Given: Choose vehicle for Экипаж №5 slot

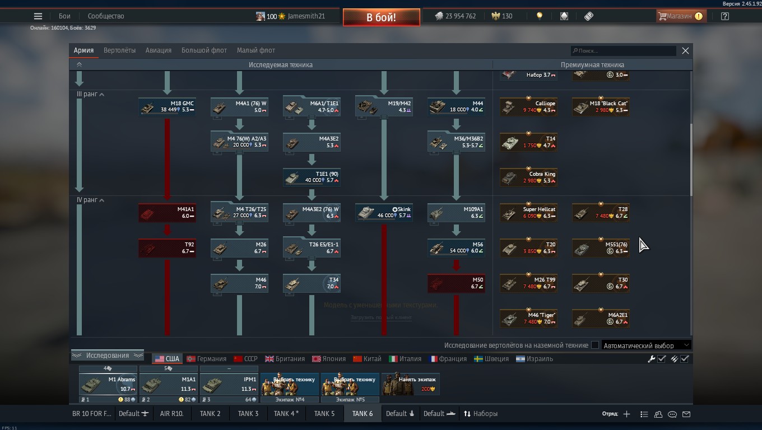Looking at the screenshot, I should tap(350, 384).
